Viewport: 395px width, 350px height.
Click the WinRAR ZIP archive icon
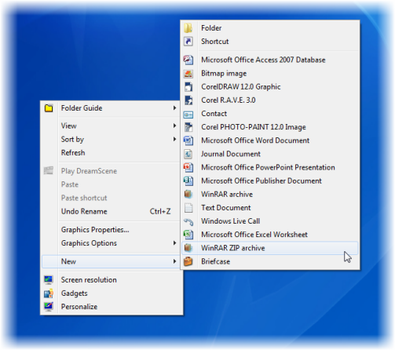[x=188, y=248]
